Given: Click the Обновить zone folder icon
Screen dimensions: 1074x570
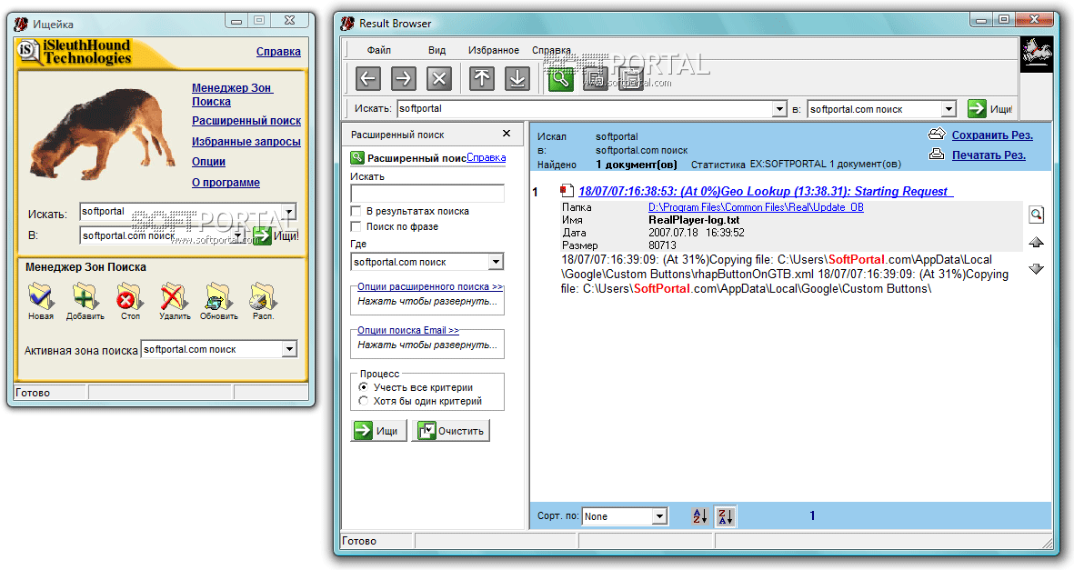Looking at the screenshot, I should tap(218, 296).
